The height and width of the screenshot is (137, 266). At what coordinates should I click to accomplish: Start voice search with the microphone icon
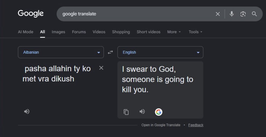click(232, 14)
